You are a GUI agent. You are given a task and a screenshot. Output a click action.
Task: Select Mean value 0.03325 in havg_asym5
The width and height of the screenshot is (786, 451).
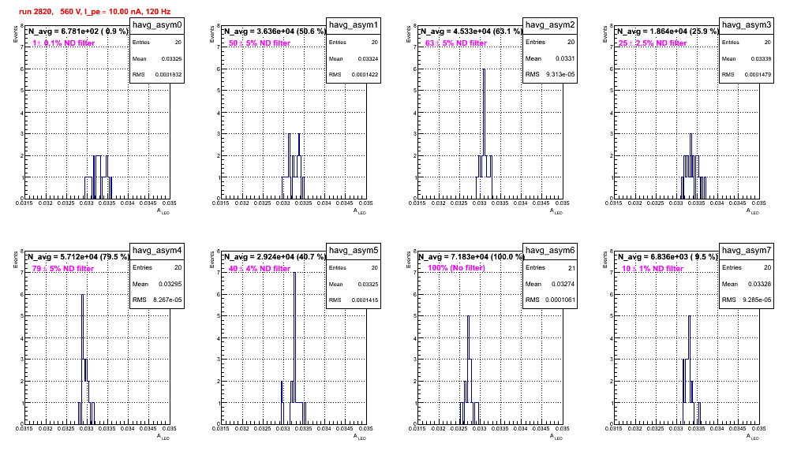click(368, 284)
